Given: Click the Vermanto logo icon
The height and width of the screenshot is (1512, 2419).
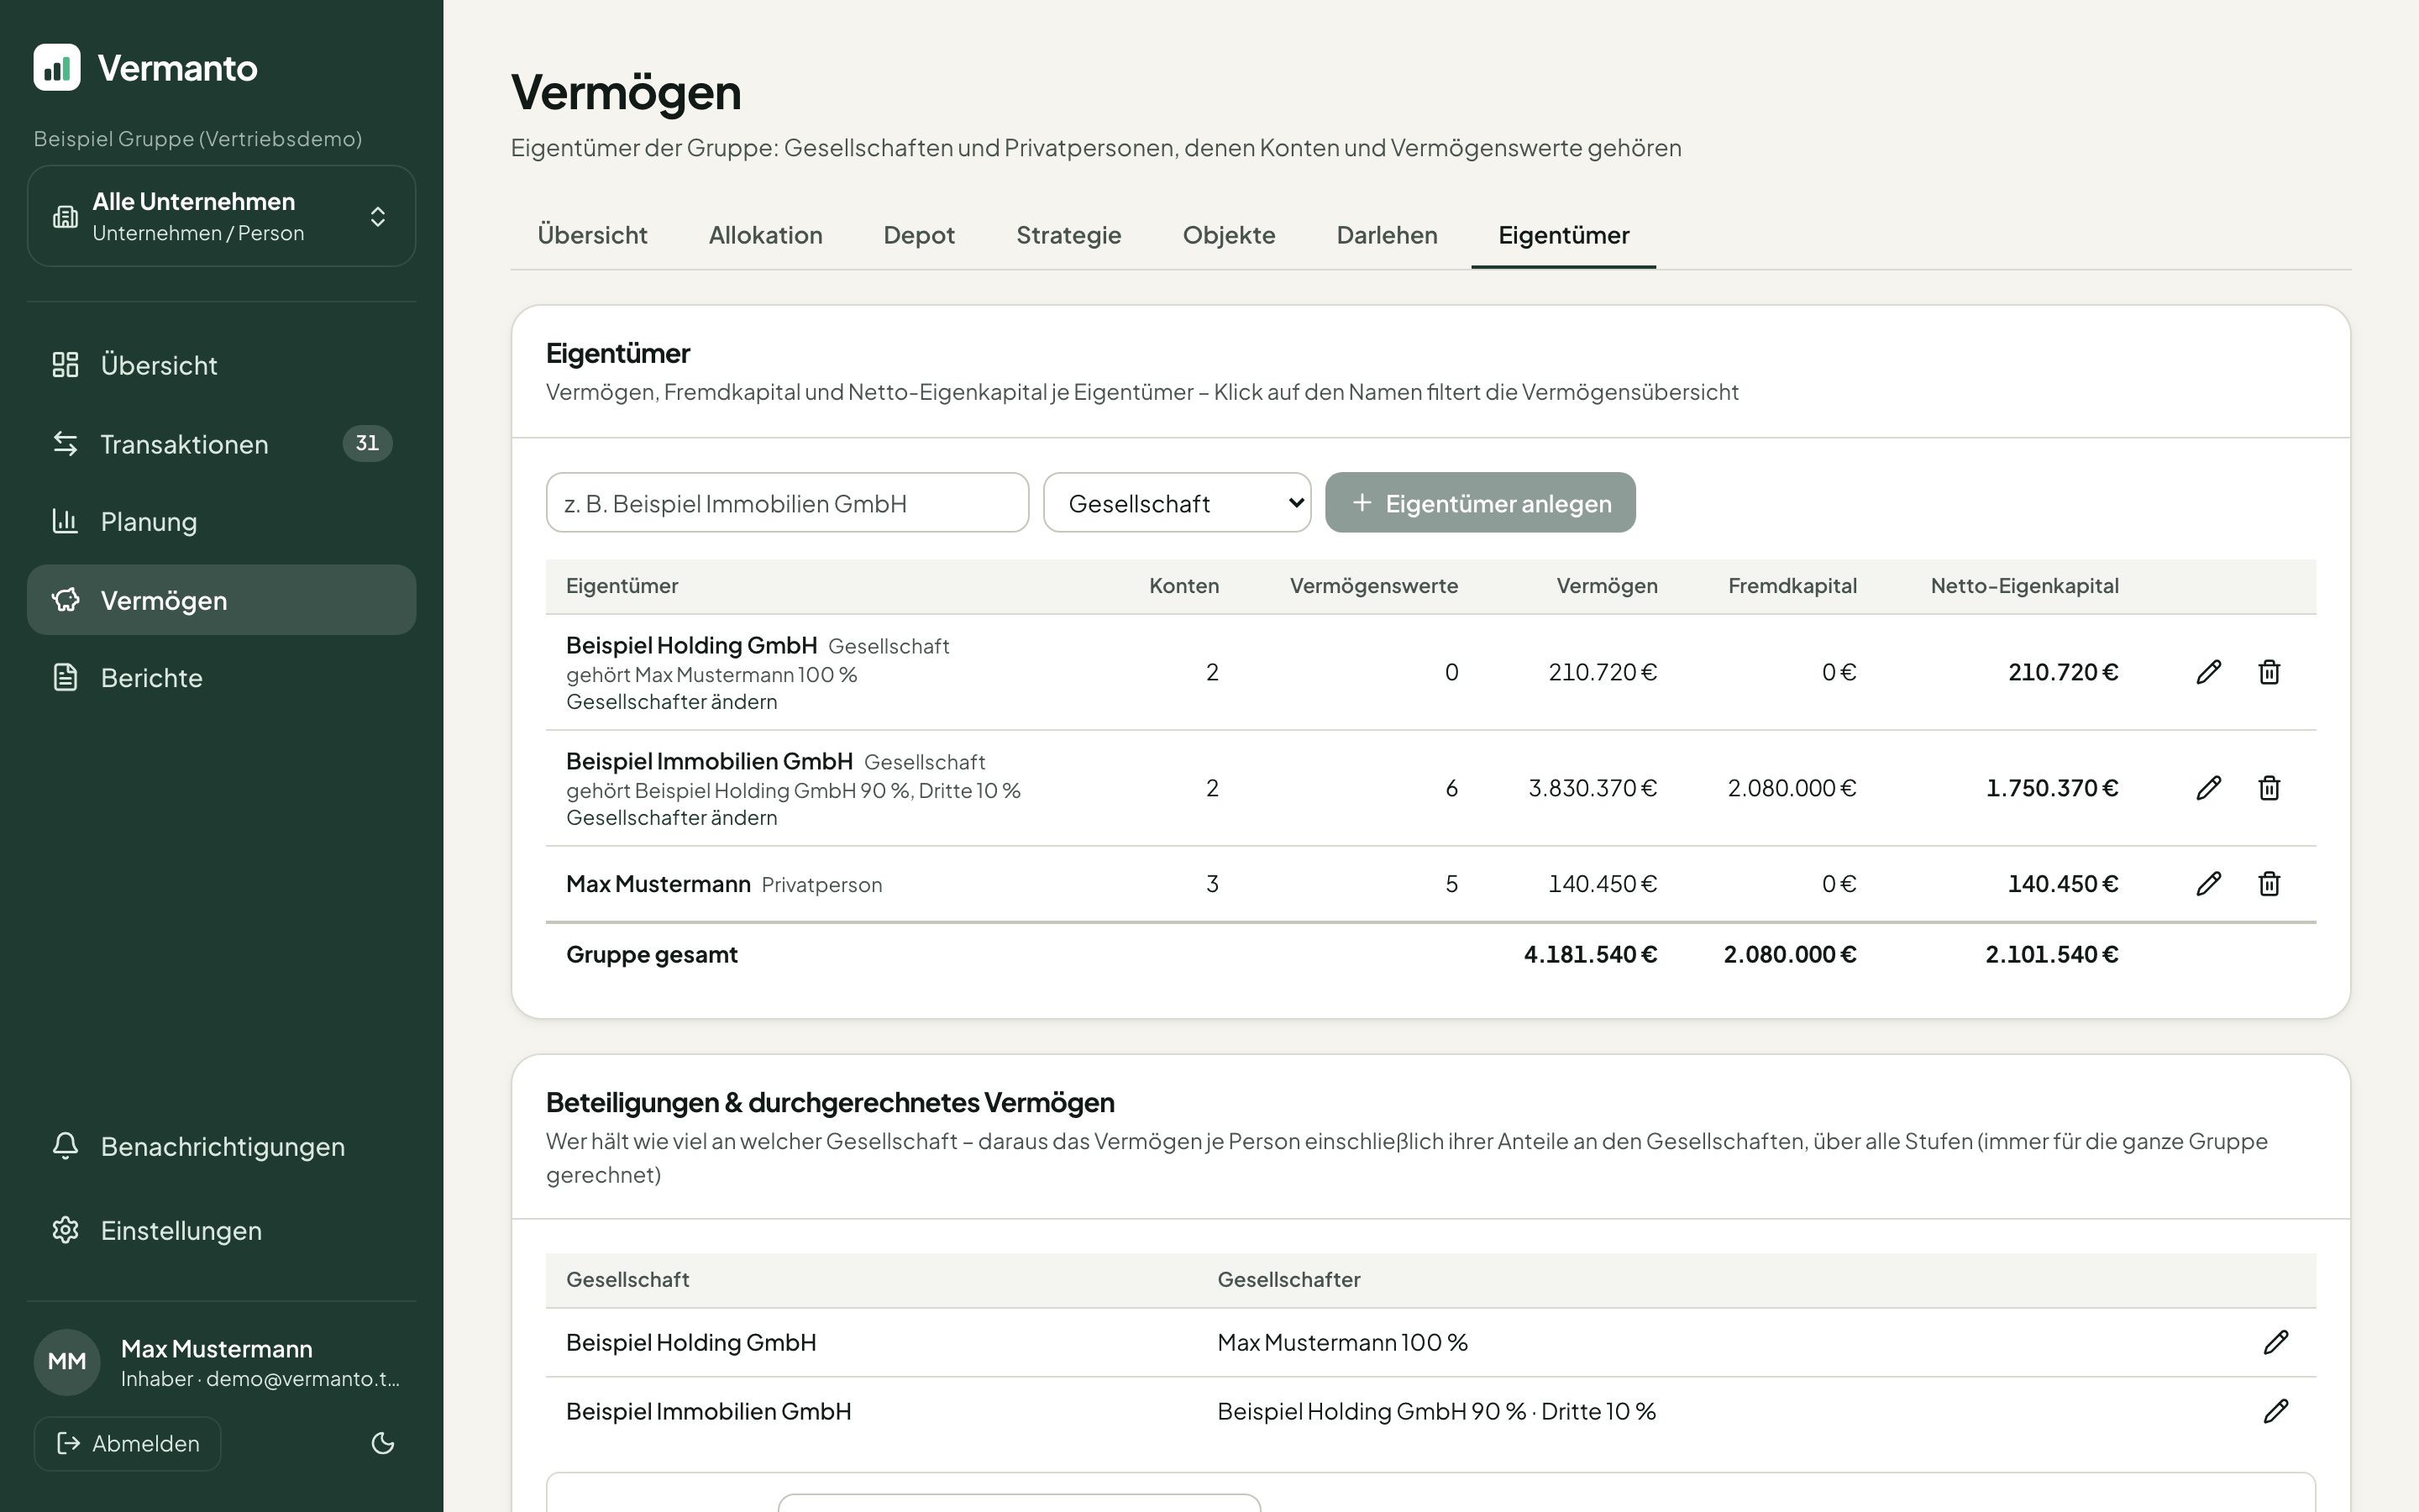Looking at the screenshot, I should click(x=57, y=67).
